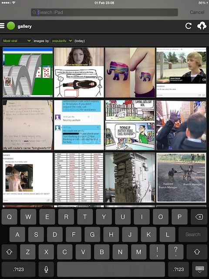Toggle the left shift key
Image resolution: width=209 pixels, height=279 pixels.
point(9,252)
